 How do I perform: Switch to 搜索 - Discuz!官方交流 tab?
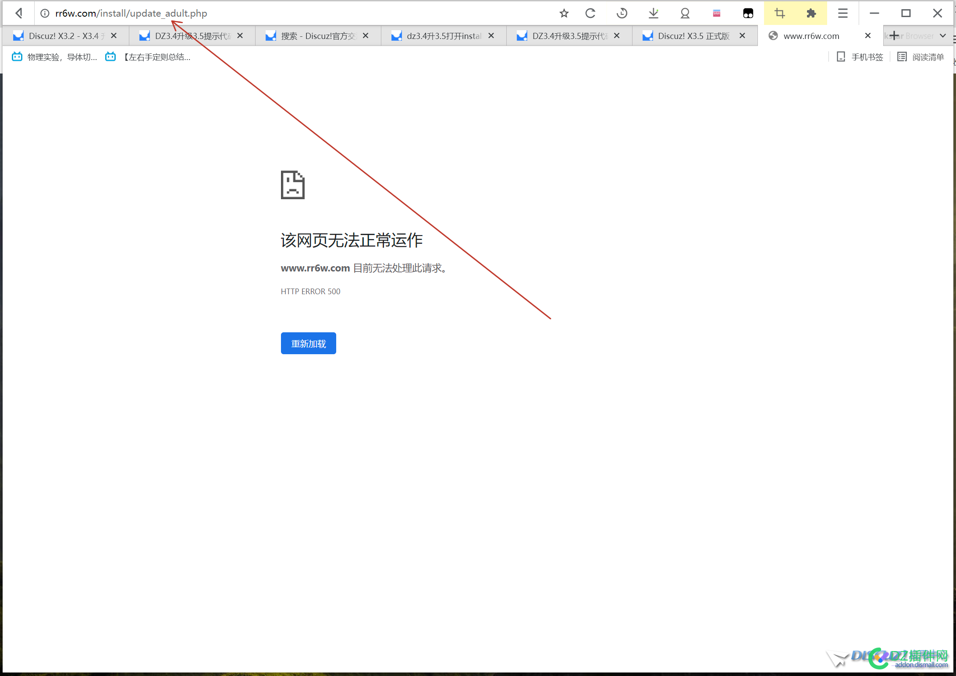(318, 36)
